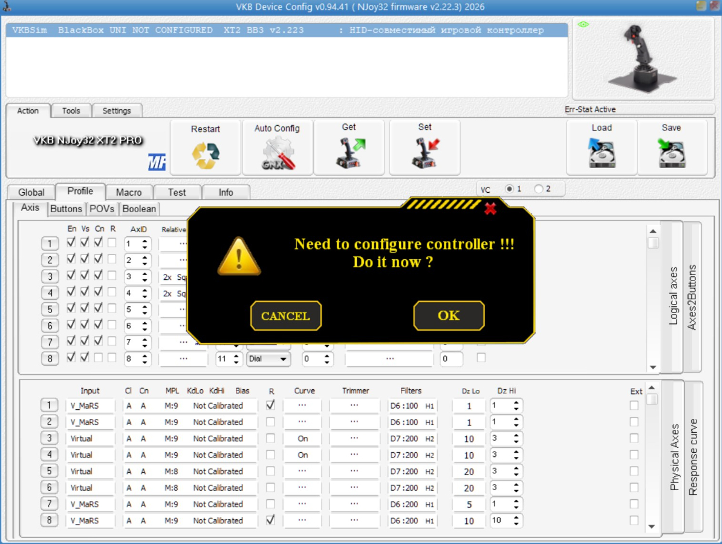This screenshot has width=722, height=544.
Task: Click the application icon in title bar
Action: tap(7, 6)
